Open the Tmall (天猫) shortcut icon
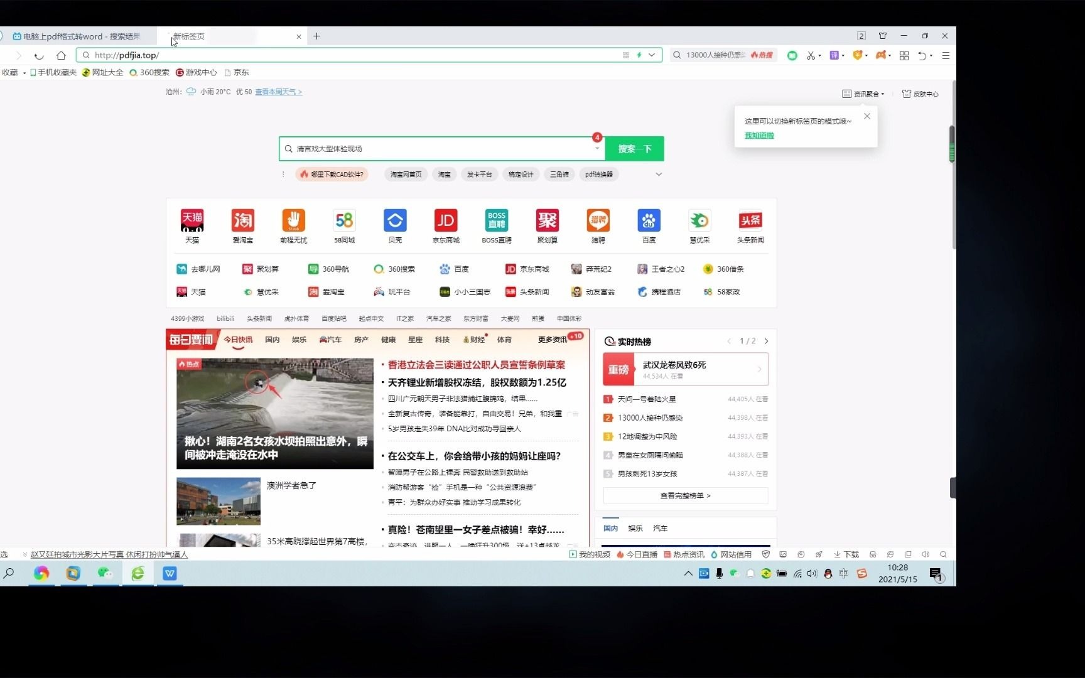Screen dimensions: 1085x678 tap(192, 221)
